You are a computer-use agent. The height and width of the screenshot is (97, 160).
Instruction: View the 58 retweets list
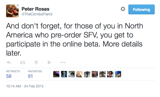(13, 74)
